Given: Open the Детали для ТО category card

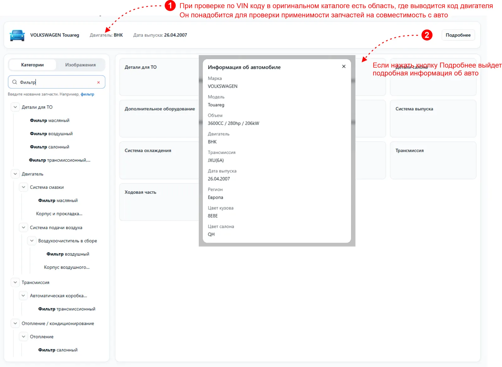Looking at the screenshot, I should point(159,77).
